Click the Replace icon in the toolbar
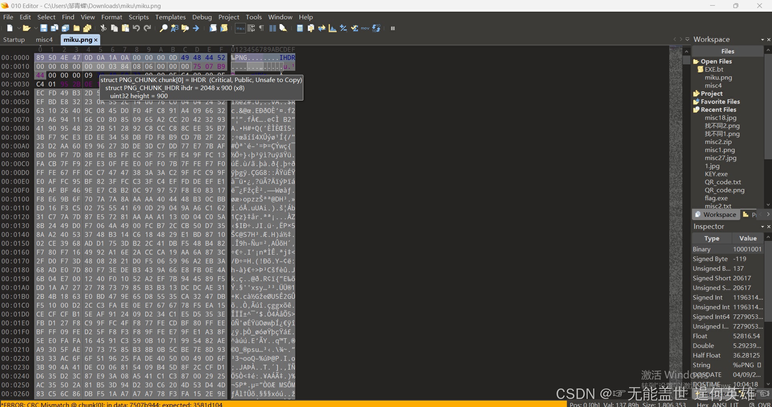The image size is (772, 407). click(x=174, y=28)
